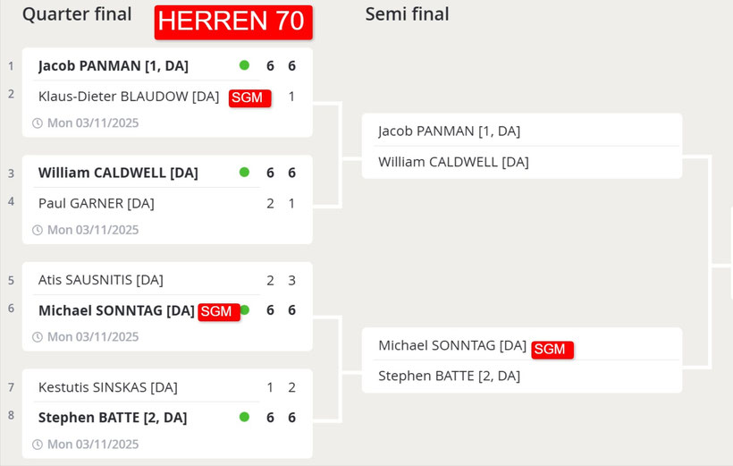The width and height of the screenshot is (733, 466).
Task: Click the clock icon under the SINSKAS–BATTE match
Action: 38,445
